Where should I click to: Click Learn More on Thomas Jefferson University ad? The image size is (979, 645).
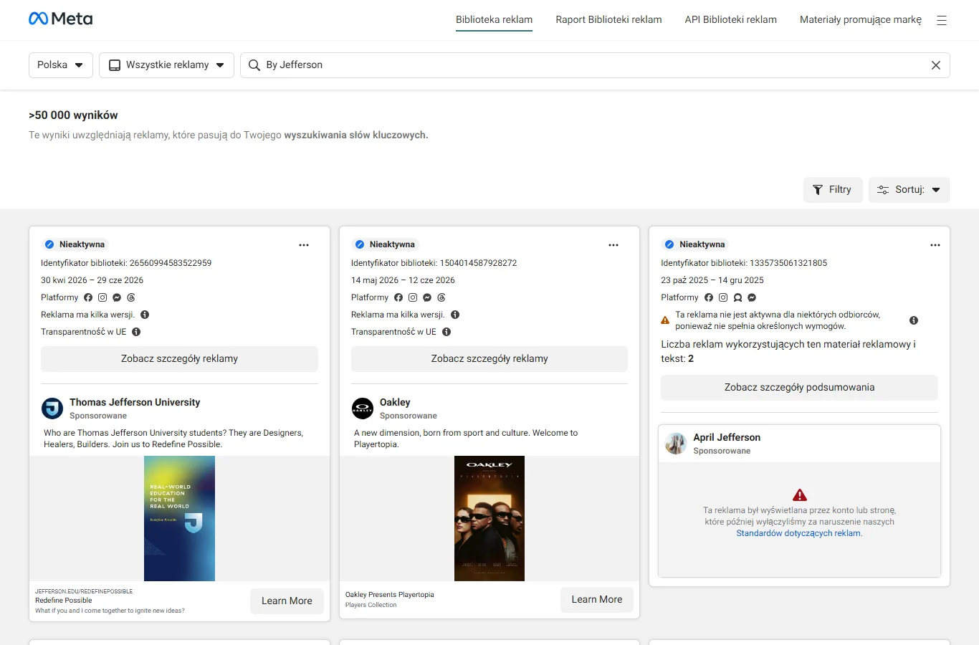(x=287, y=601)
